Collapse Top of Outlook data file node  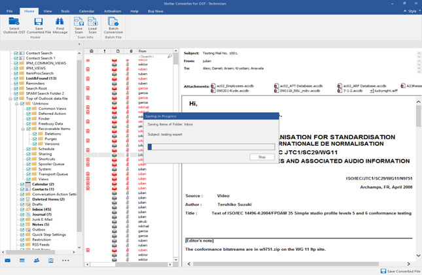(10, 99)
